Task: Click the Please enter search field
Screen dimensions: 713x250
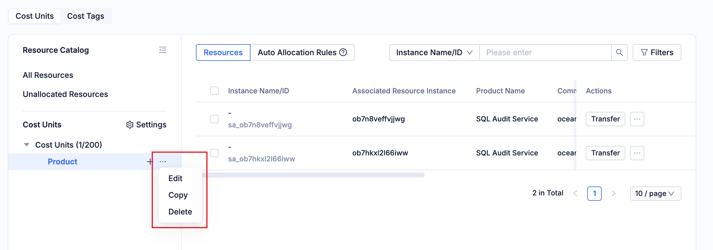Action: [x=545, y=53]
